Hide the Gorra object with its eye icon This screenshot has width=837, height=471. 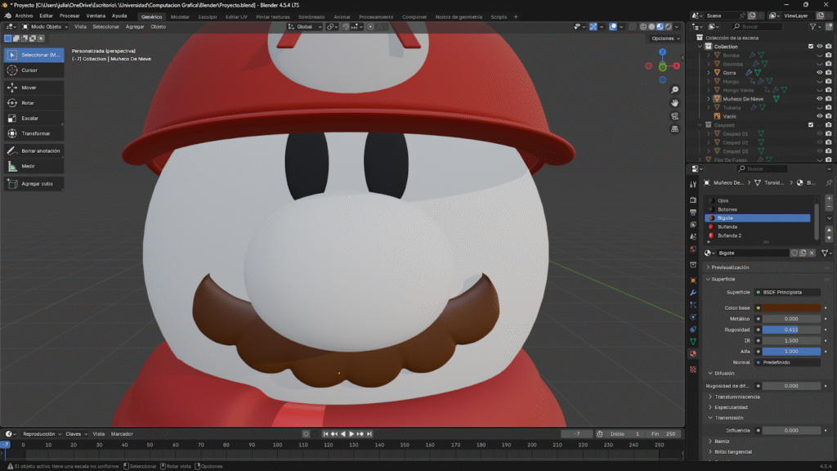click(819, 73)
